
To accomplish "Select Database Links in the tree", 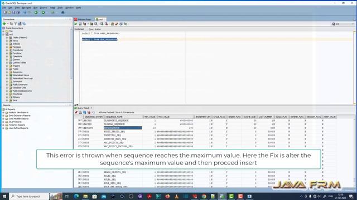I will point(20,88).
